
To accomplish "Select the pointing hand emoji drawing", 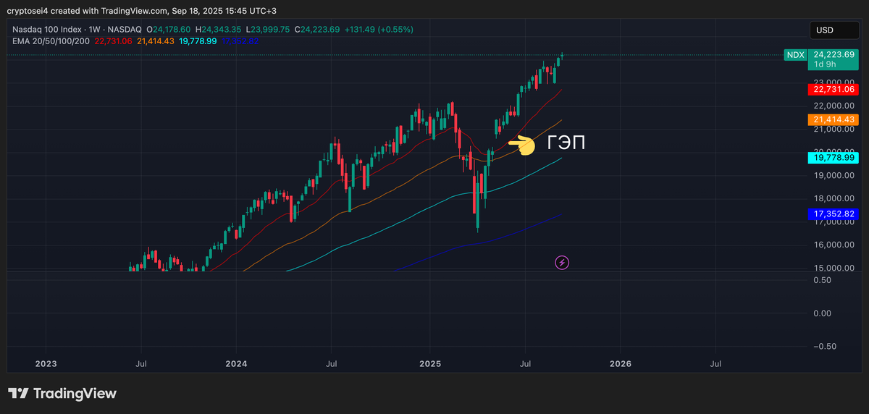I will click(x=521, y=145).
